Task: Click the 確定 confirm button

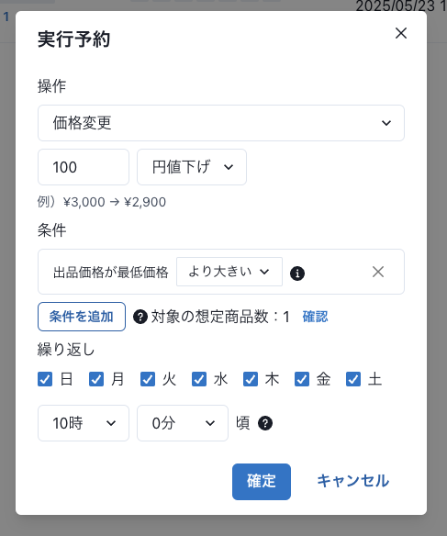Action: pyautogui.click(x=262, y=482)
